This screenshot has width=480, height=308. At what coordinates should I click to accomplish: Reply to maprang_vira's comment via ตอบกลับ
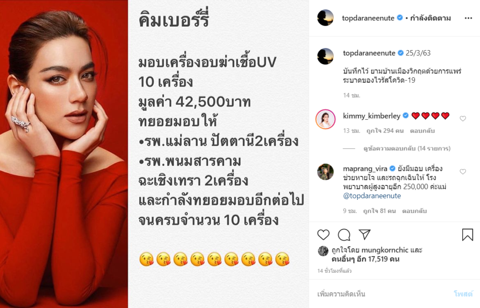coord(414,211)
